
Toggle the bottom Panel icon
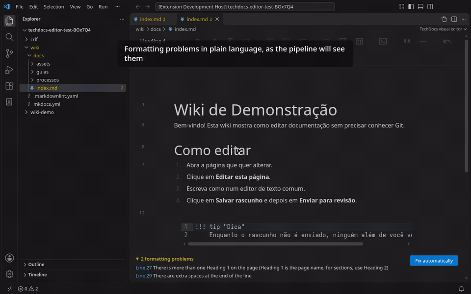point(420,6)
